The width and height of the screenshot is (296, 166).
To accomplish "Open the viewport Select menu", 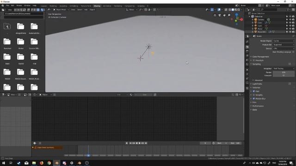I will click(80, 10).
